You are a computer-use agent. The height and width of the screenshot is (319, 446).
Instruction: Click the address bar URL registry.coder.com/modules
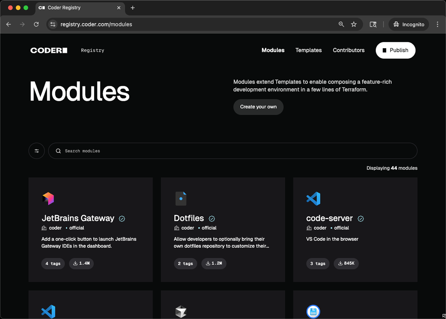96,24
